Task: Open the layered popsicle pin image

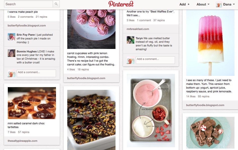Action: click(x=210, y=43)
